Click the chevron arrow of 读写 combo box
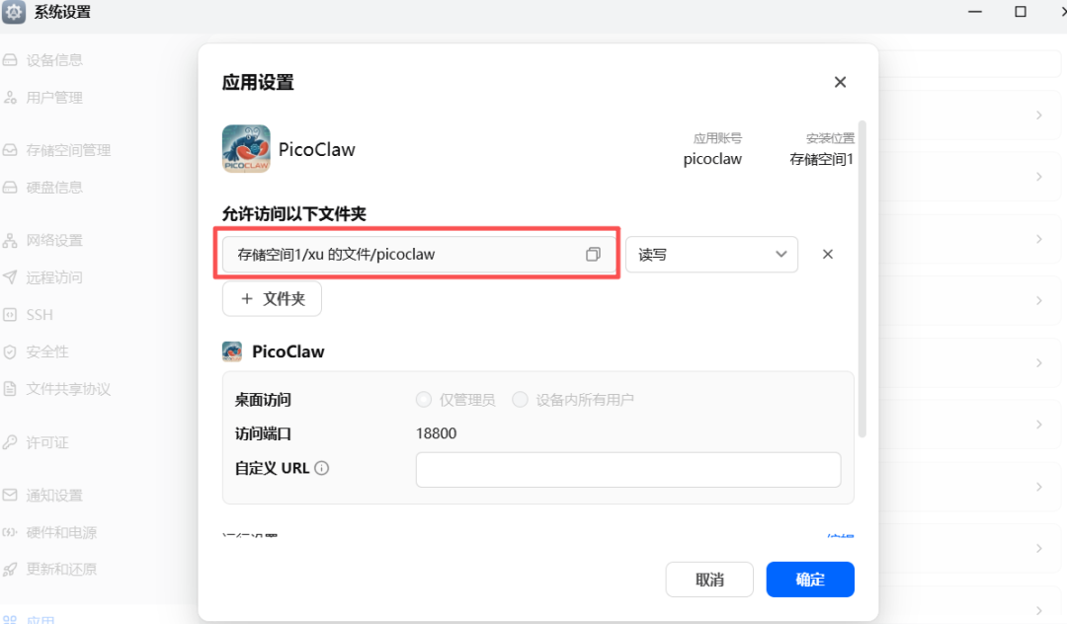The height and width of the screenshot is (624, 1067). coord(781,254)
